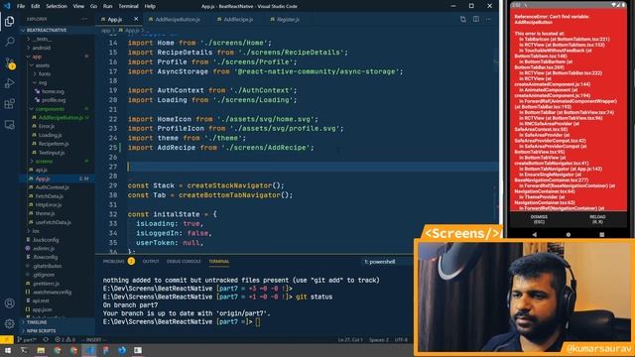
Task: Open the Extensions view
Action: (9, 104)
